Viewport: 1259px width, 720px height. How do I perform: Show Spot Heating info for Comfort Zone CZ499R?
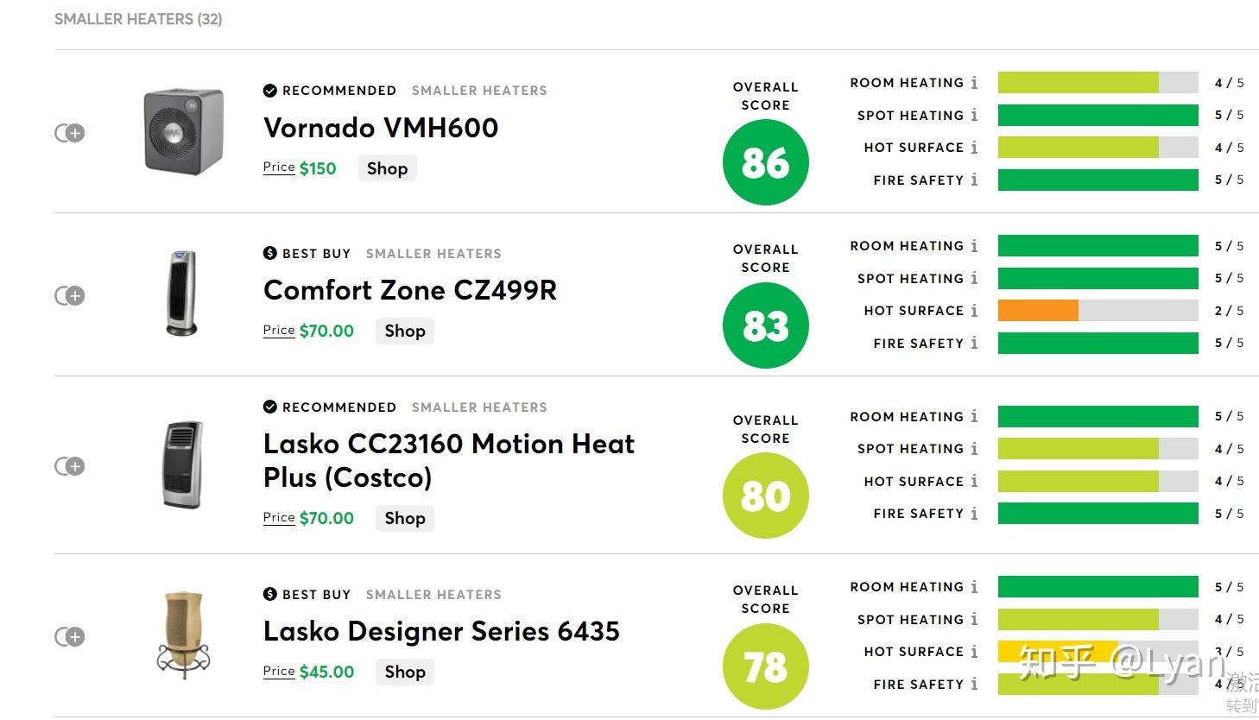point(974,278)
